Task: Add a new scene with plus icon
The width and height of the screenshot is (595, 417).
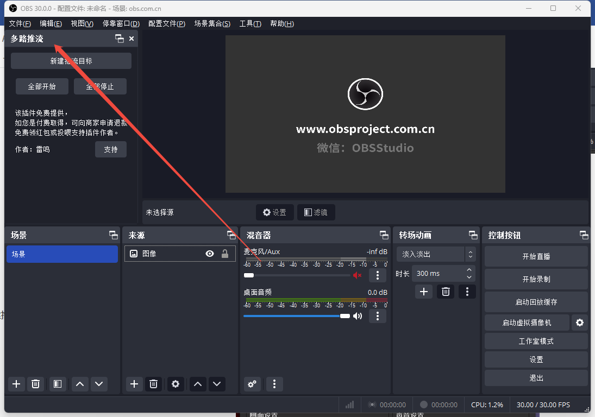Action: (x=16, y=384)
